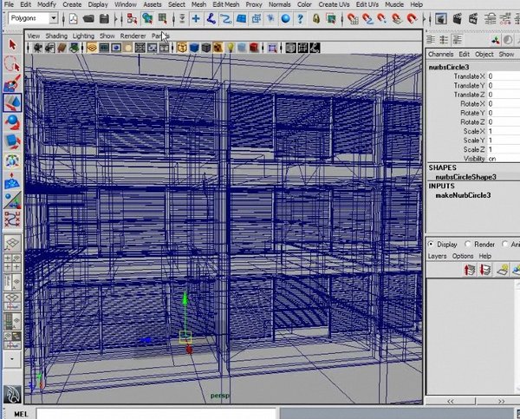Click the Translate X value field
520x419 pixels.
tap(499, 76)
